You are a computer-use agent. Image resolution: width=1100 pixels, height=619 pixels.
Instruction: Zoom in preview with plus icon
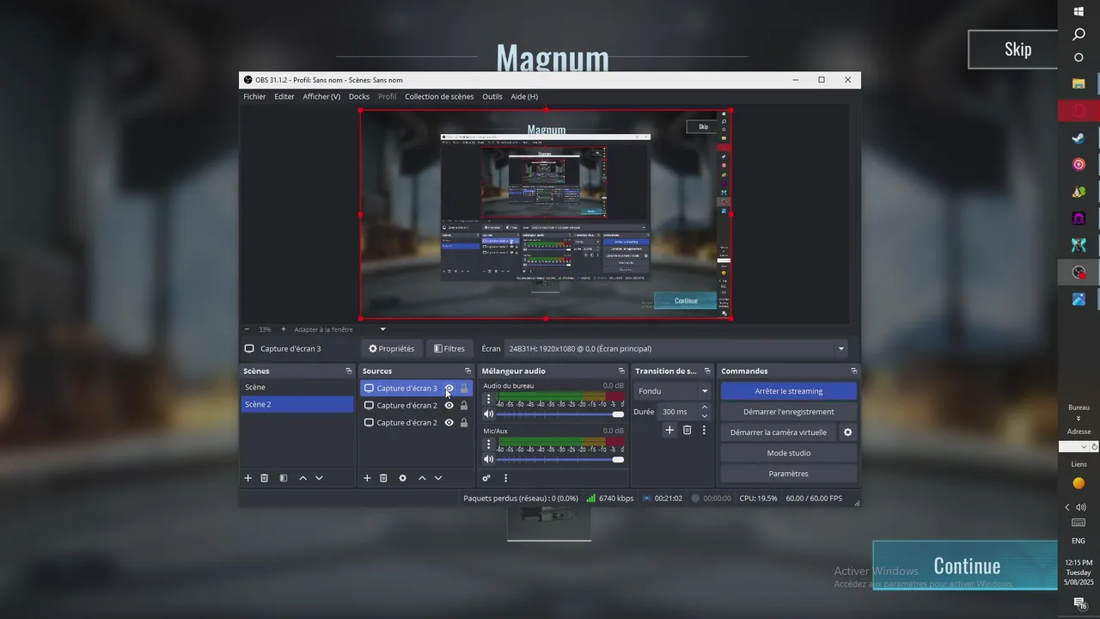click(x=284, y=329)
